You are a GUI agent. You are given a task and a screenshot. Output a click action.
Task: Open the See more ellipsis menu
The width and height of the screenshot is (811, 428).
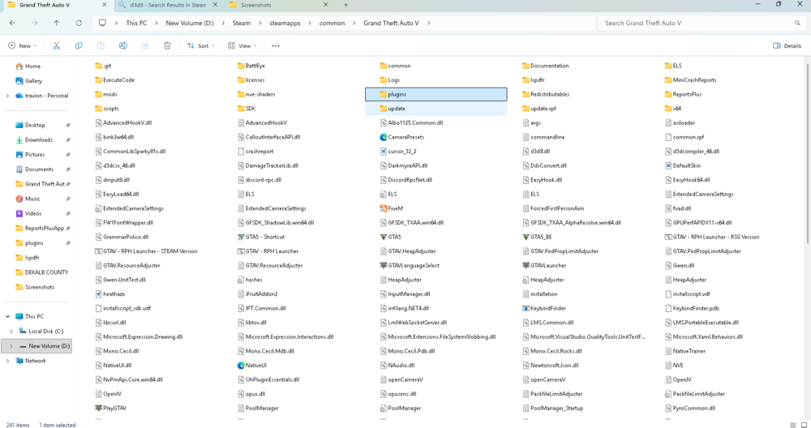tap(276, 45)
